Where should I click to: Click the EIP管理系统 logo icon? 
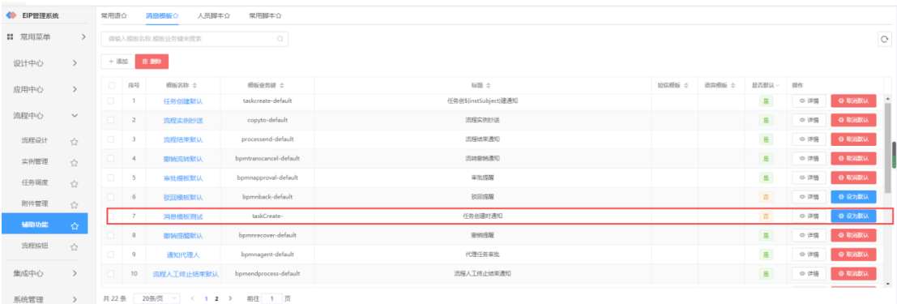[x=11, y=15]
